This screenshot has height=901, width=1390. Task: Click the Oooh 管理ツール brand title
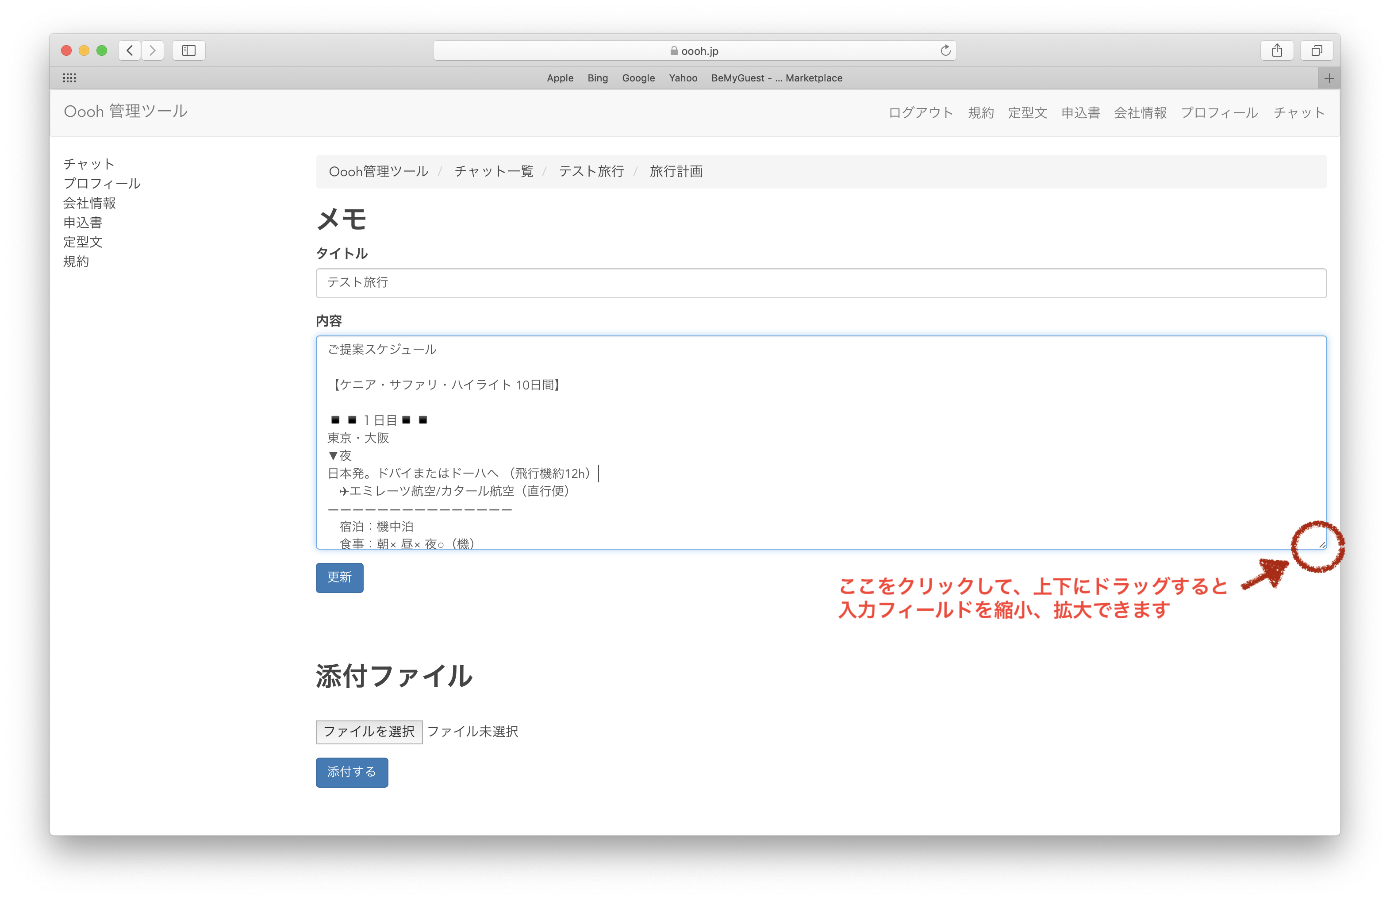pos(126,112)
